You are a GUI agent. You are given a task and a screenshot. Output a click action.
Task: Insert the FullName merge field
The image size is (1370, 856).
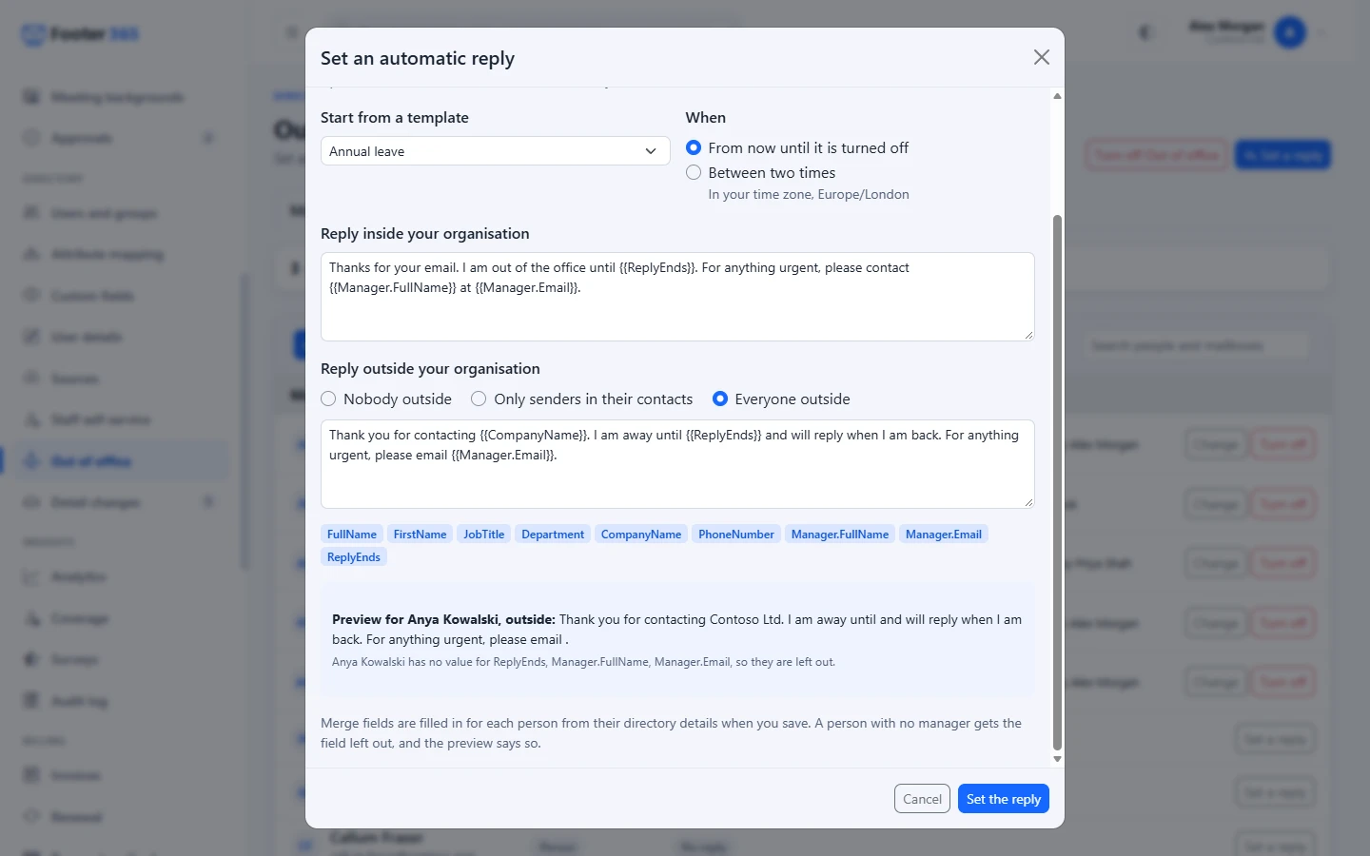(x=352, y=535)
